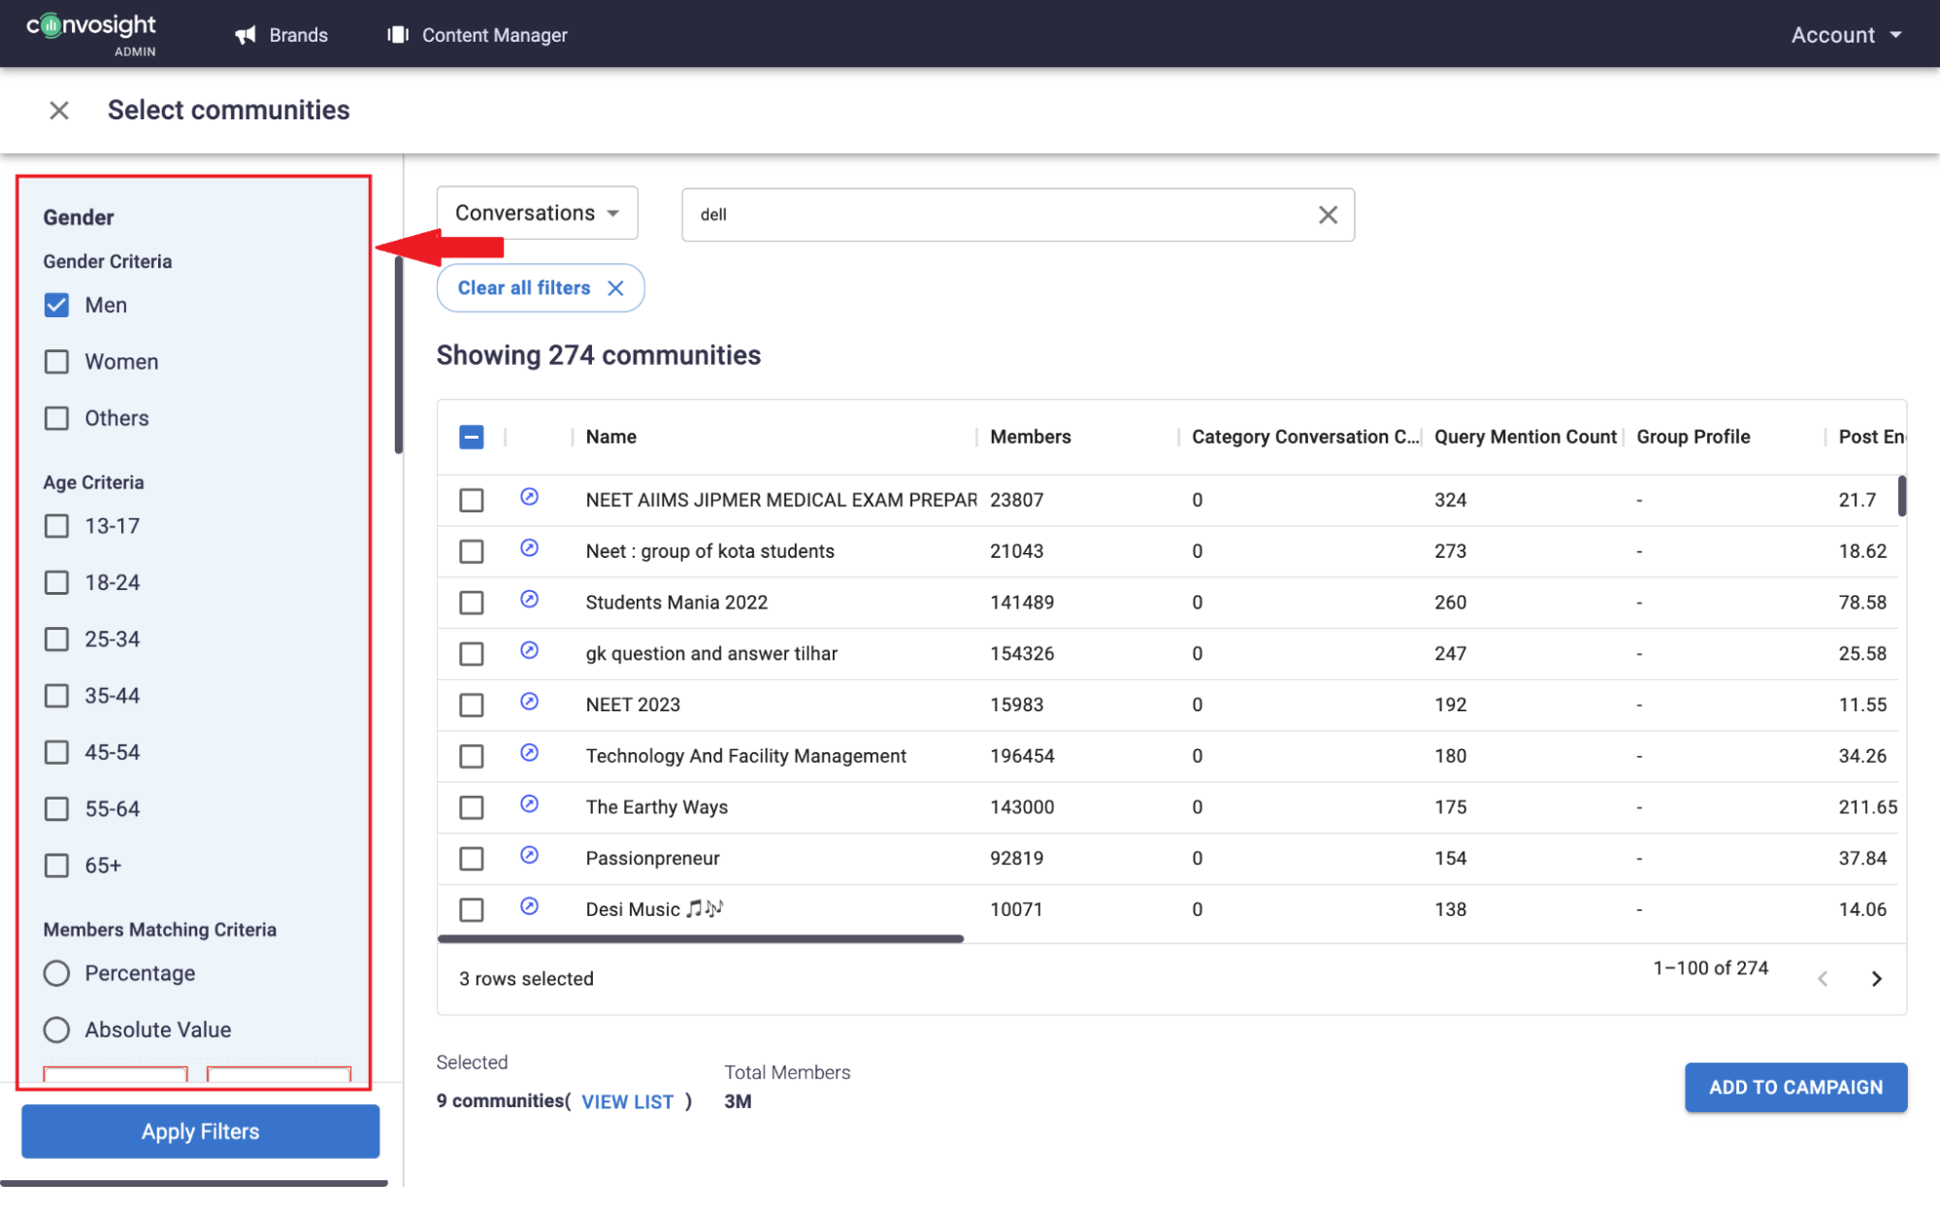Expand the Account menu
This screenshot has width=1940, height=1213.
[x=1846, y=35]
